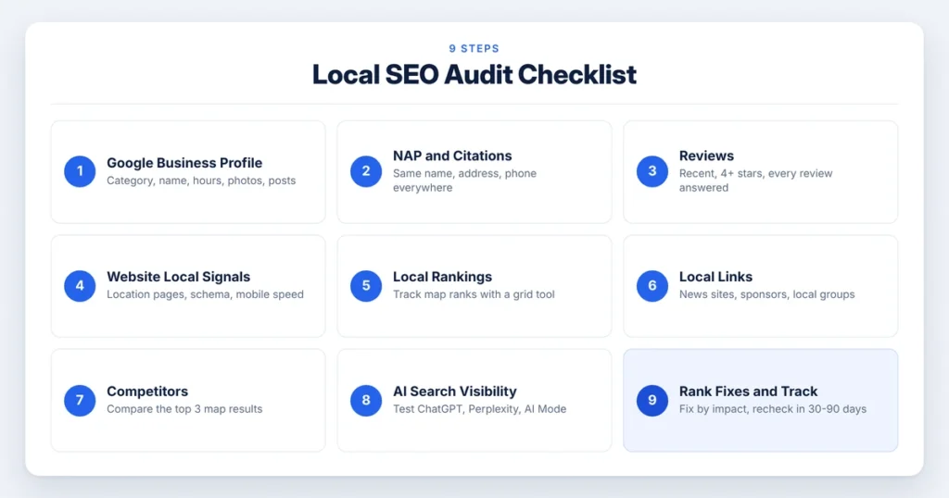Click the 'Local Links' heading
949x498 pixels.
click(x=715, y=277)
